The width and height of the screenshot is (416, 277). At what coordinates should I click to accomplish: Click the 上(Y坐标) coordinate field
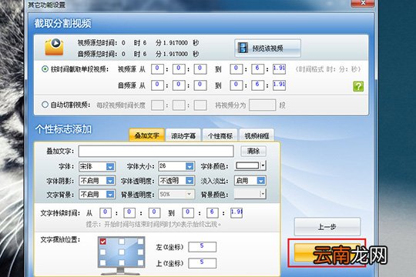coord(202,263)
